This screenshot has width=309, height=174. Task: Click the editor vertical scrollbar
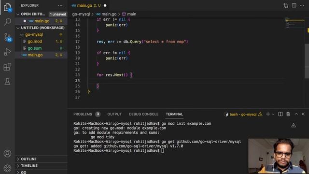307,61
